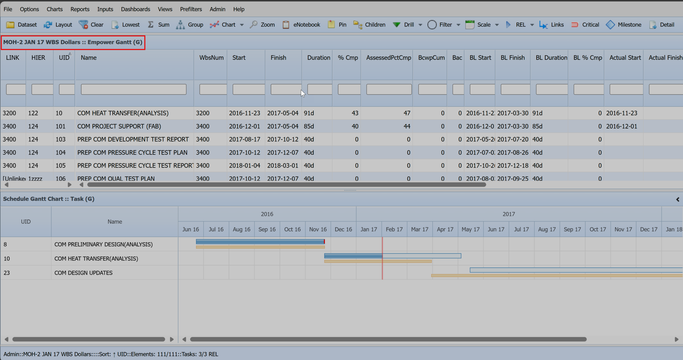Toggle Critical path highlighting
The image size is (683, 360).
click(590, 25)
